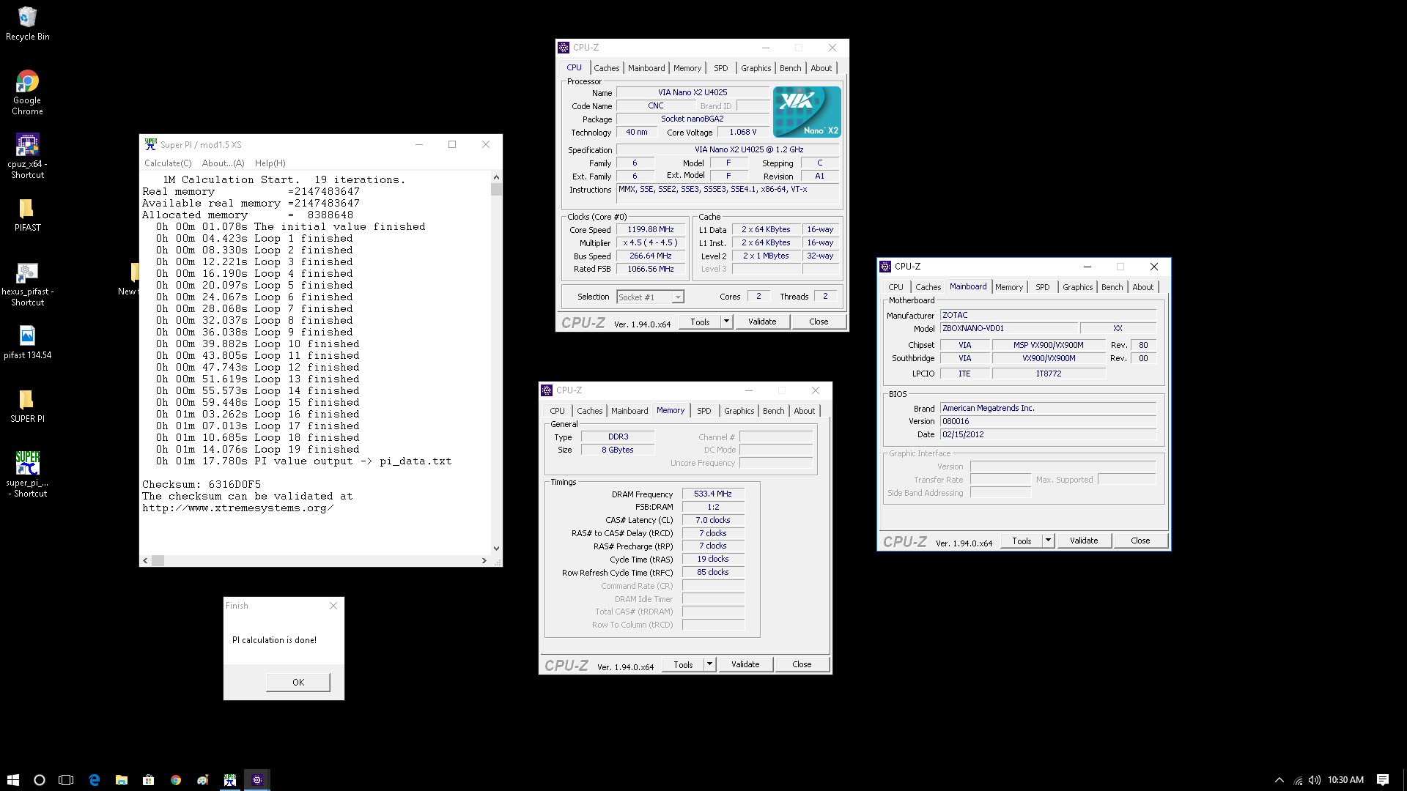Open the Recycle Bin desktop icon
This screenshot has width=1407, height=791.
pyautogui.click(x=27, y=23)
